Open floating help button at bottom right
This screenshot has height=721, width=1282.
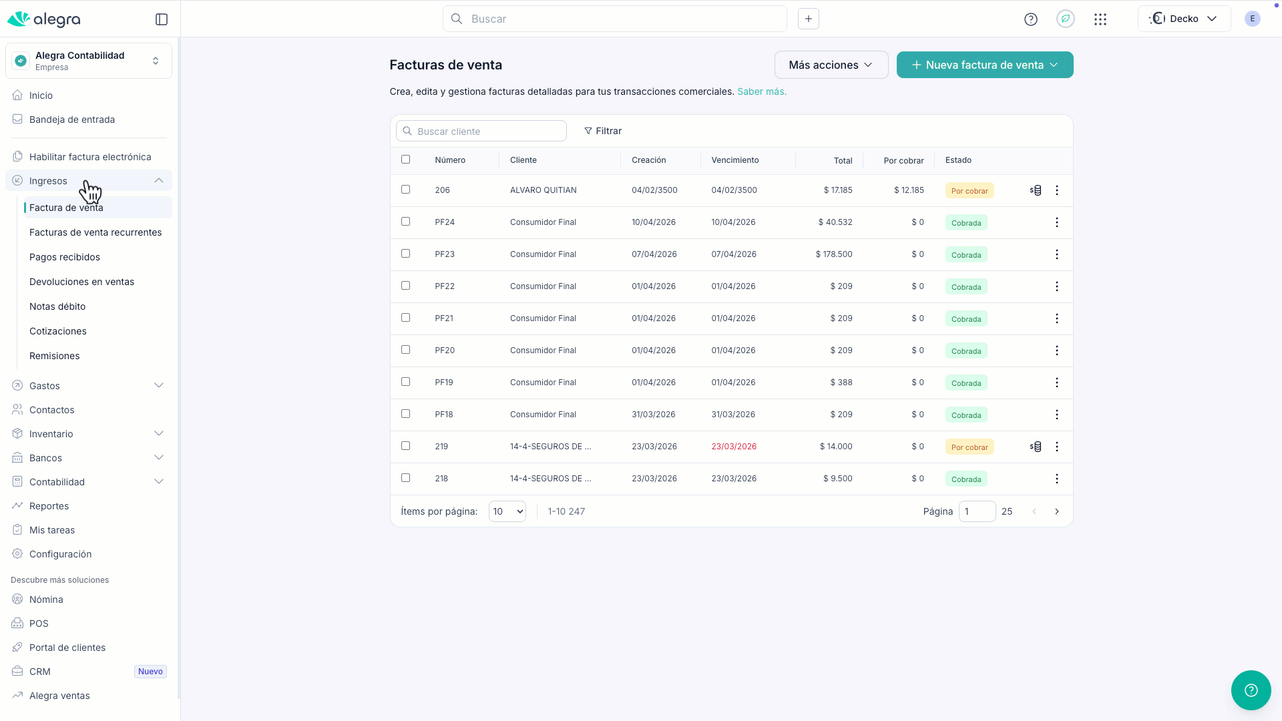point(1251,690)
